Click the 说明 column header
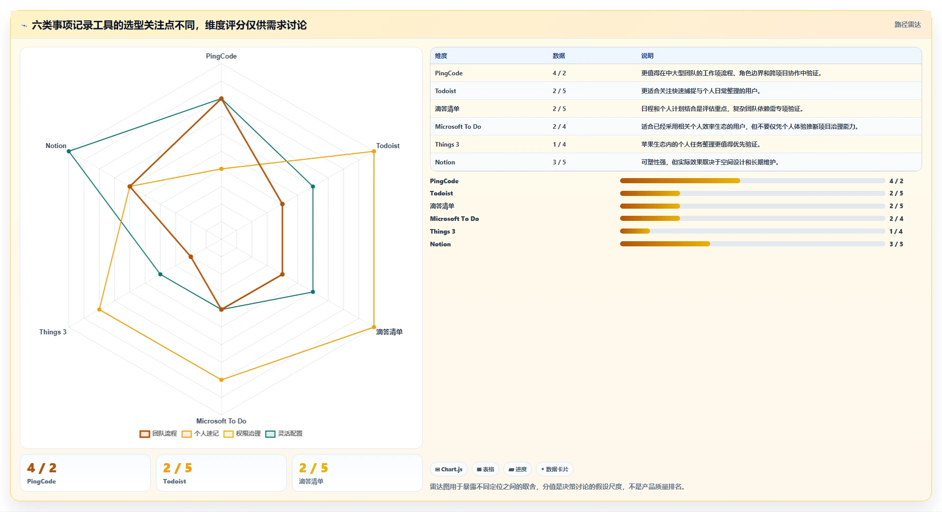Image resolution: width=942 pixels, height=512 pixels. (x=647, y=56)
